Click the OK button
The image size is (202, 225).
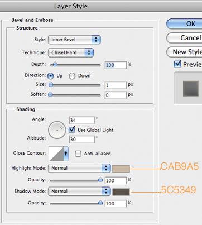pos(184,23)
